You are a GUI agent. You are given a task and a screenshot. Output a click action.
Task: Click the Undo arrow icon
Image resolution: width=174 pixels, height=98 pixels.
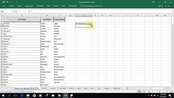pos(7,2)
